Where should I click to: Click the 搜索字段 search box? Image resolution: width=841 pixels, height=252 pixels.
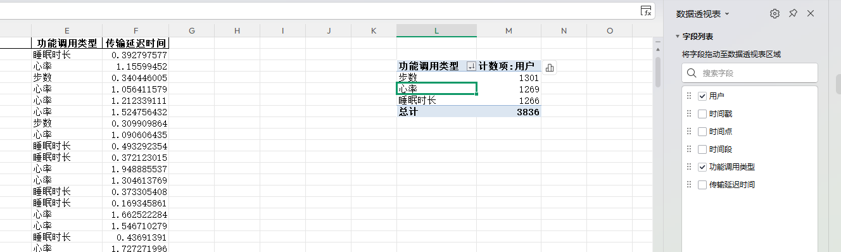pos(749,73)
